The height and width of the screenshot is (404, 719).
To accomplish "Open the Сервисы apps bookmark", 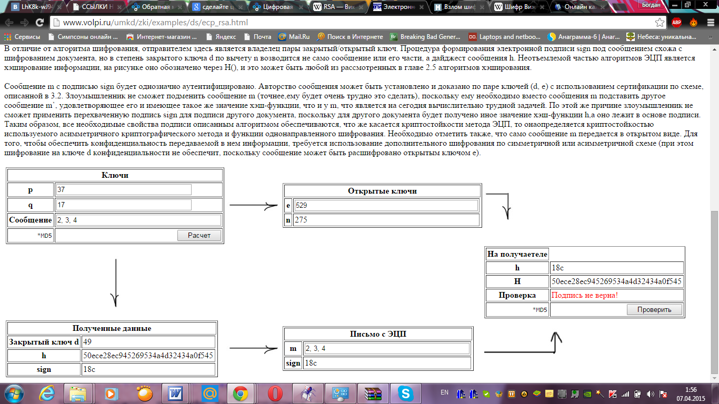I will [22, 37].
